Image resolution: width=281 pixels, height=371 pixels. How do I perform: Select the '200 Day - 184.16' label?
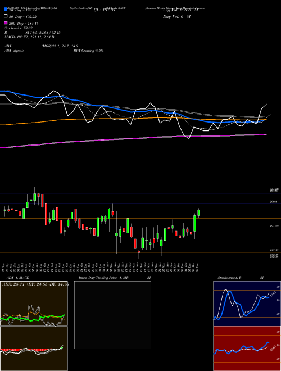tap(24, 24)
